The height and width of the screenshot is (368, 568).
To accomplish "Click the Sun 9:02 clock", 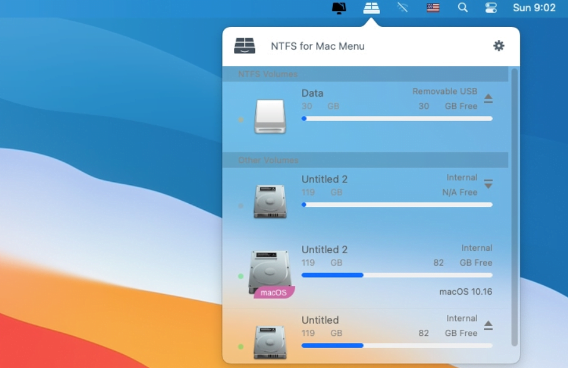I will click(x=534, y=8).
